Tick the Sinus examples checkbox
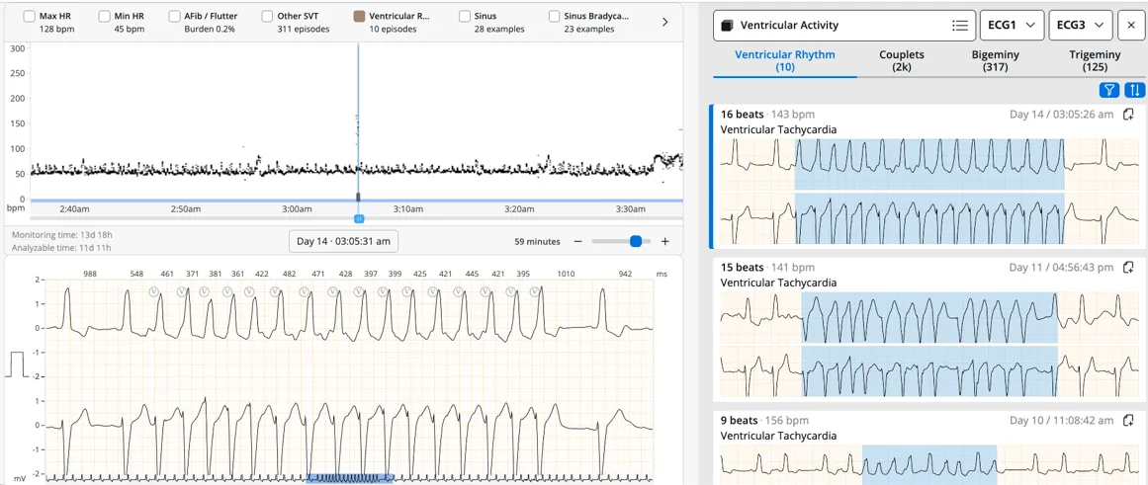The width and height of the screenshot is (1148, 485). point(464,16)
